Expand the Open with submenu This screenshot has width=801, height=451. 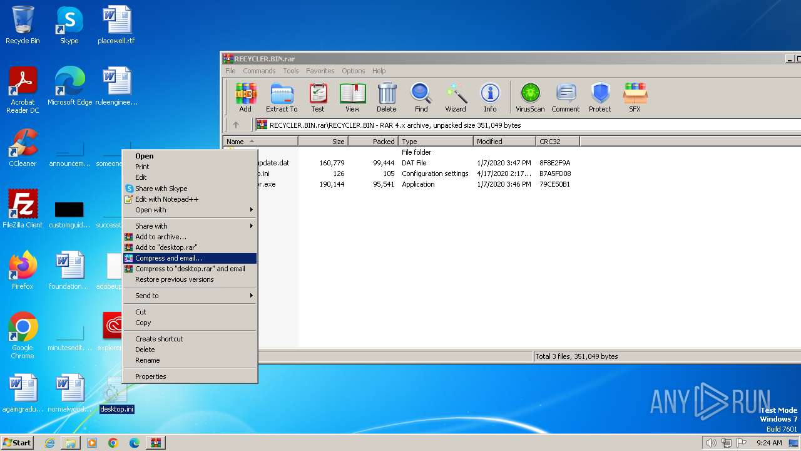coord(190,210)
